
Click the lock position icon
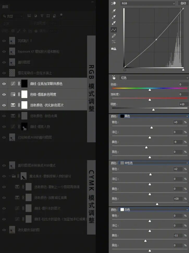[x=25, y=31]
